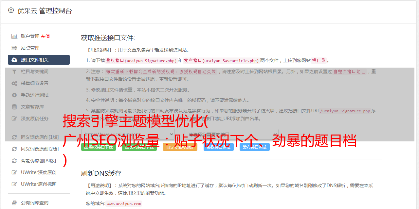Viewport: 419px width, 209px height.
Task: Click the 获取推送接口文件 heading
Action: click(108, 38)
